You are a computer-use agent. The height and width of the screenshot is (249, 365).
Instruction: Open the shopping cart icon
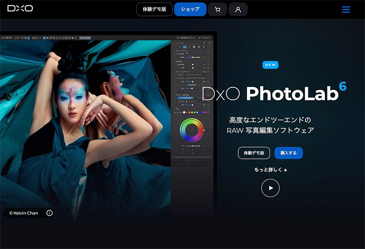click(x=218, y=10)
